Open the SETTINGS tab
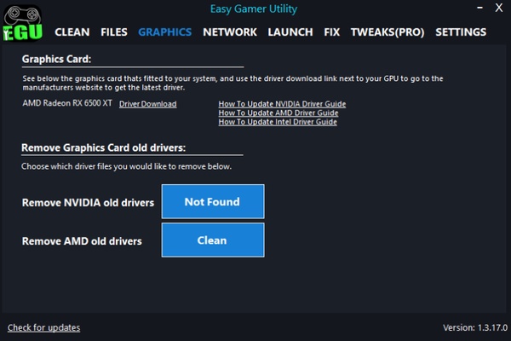The width and height of the screenshot is (511, 341). click(461, 32)
